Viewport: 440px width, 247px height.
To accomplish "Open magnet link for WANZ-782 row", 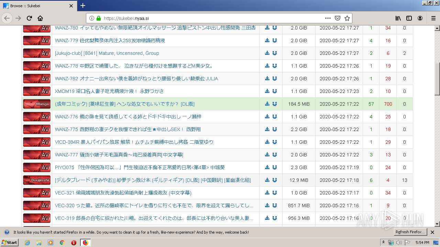I will coord(275,79).
